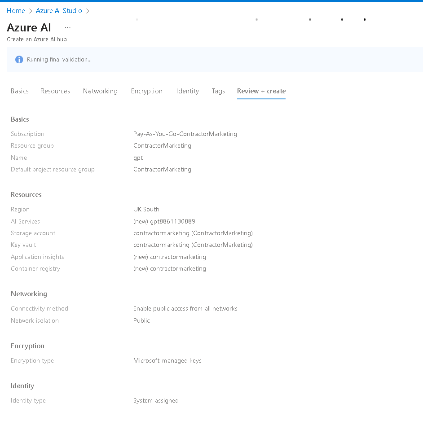Open the Azure AI Studio breadcrumb link
The height and width of the screenshot is (447, 423).
(59, 11)
